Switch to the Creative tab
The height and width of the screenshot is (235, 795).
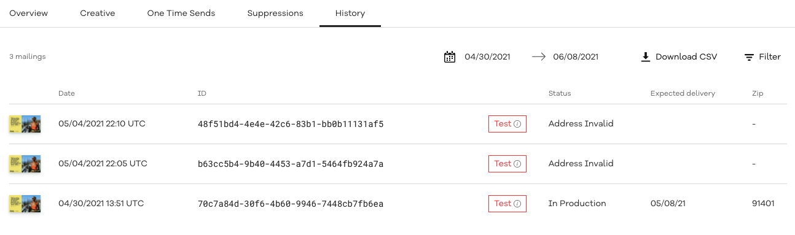(x=98, y=13)
